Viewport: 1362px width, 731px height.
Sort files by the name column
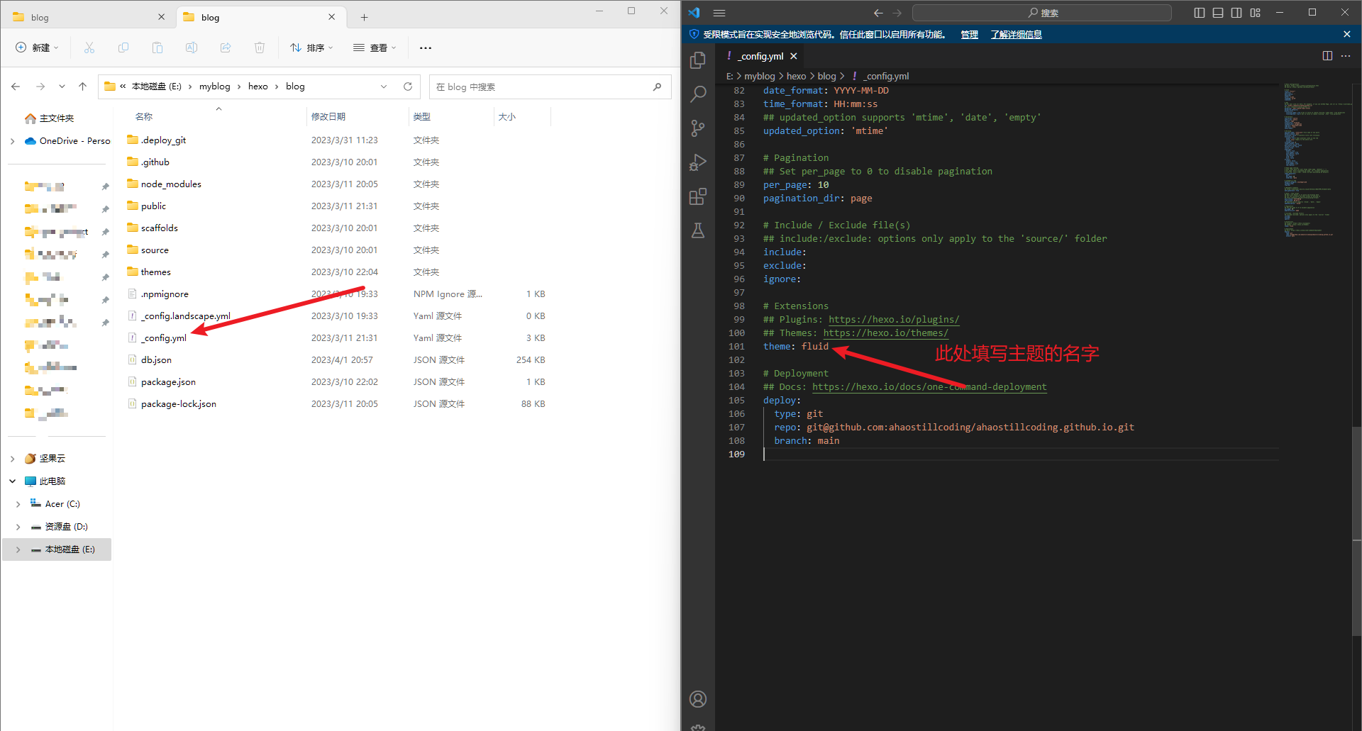144,116
